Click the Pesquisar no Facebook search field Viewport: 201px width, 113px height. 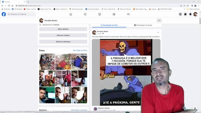click(x=21, y=14)
